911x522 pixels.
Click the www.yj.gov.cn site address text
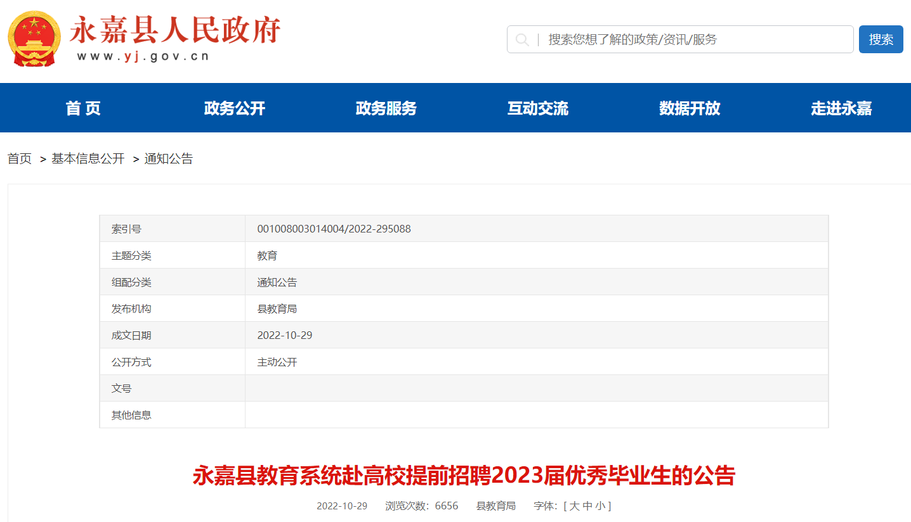point(143,56)
